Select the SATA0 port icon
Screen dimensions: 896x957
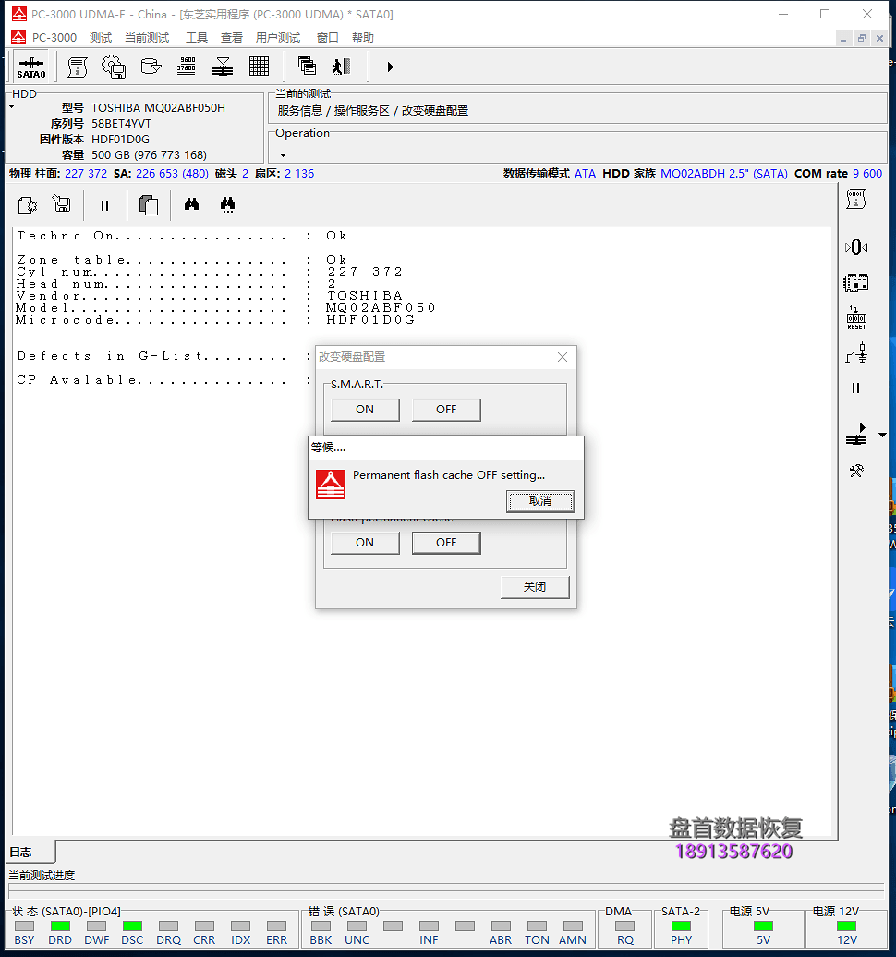(31, 67)
